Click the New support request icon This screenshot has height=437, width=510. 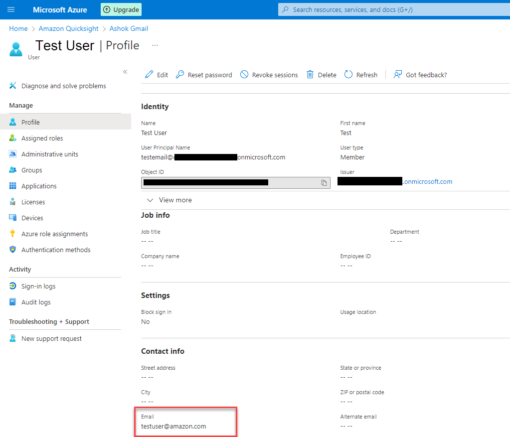point(12,338)
